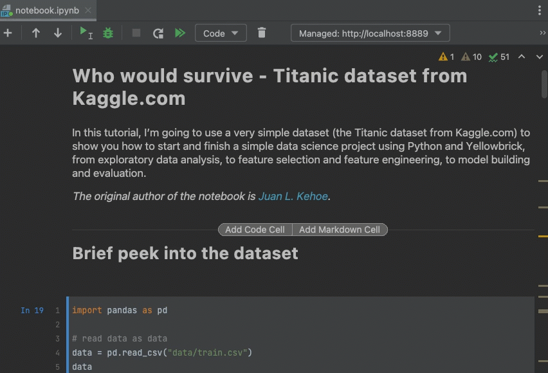
Task: Click the '# read data as data' comment
Action: click(120, 339)
